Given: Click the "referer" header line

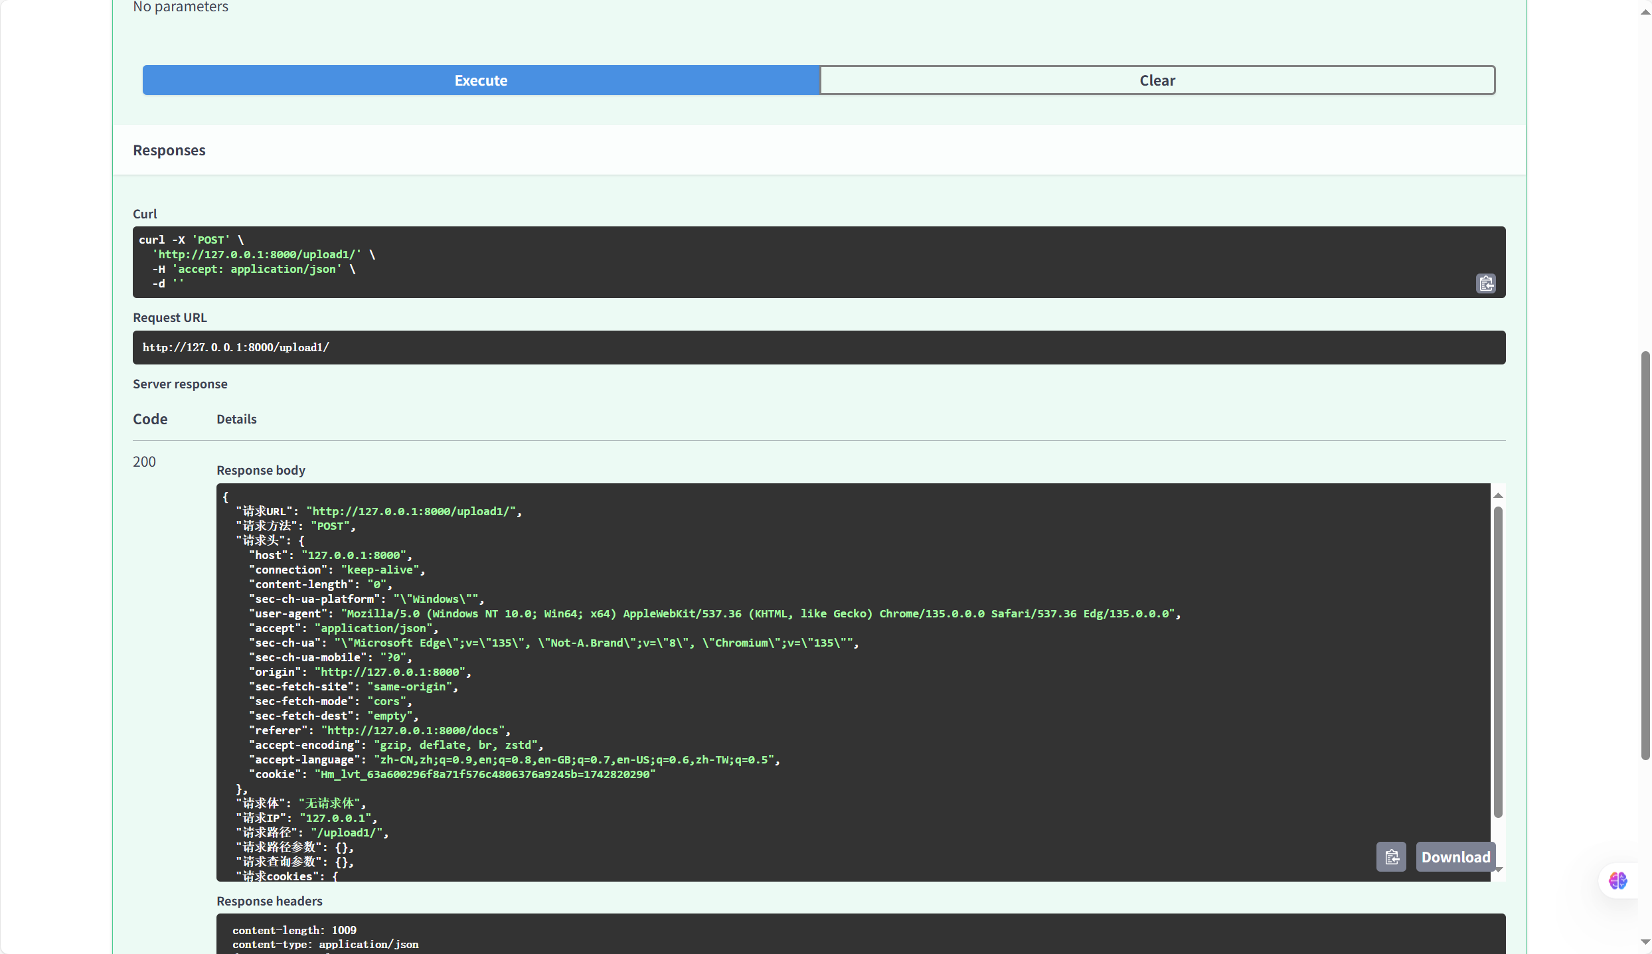Looking at the screenshot, I should click(380, 730).
